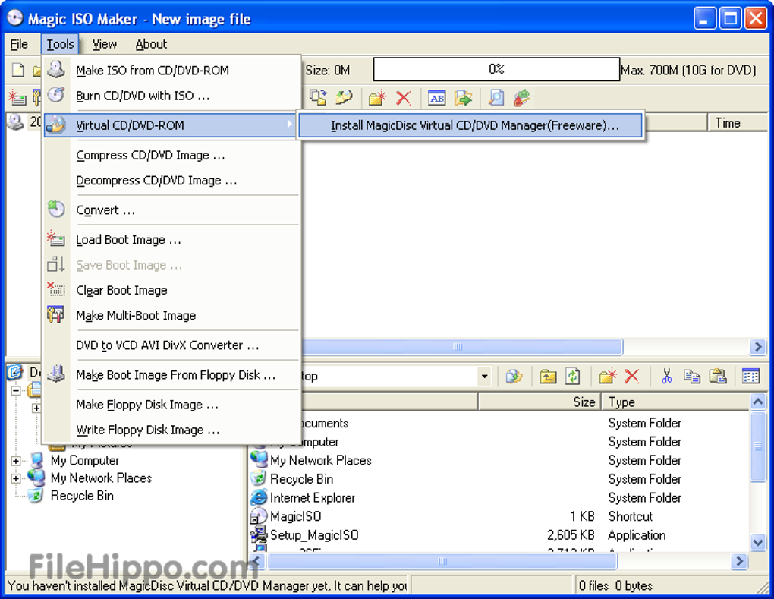Click My Network Places in file list
Viewport: 774px width, 599px height.
pos(320,460)
